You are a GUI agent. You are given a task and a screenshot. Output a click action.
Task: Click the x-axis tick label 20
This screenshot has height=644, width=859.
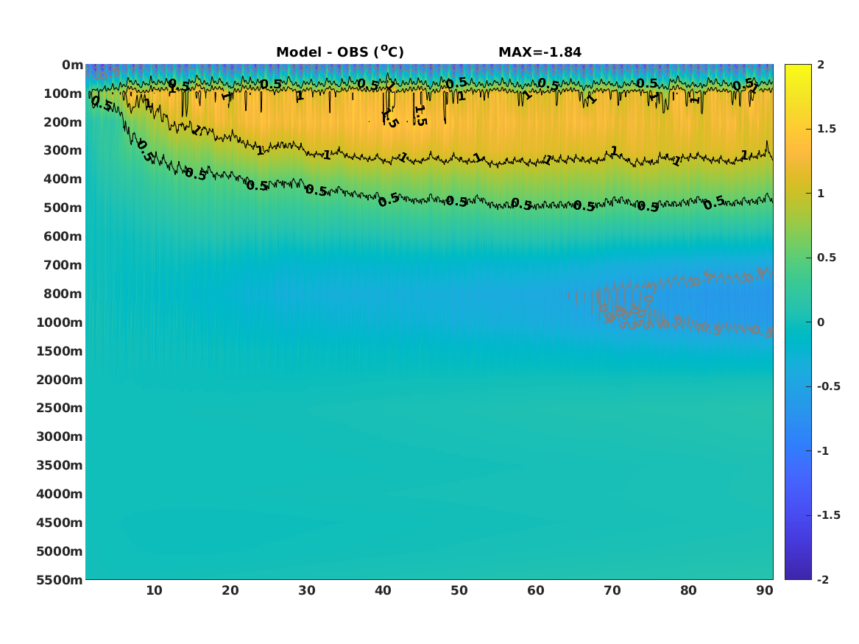point(230,590)
